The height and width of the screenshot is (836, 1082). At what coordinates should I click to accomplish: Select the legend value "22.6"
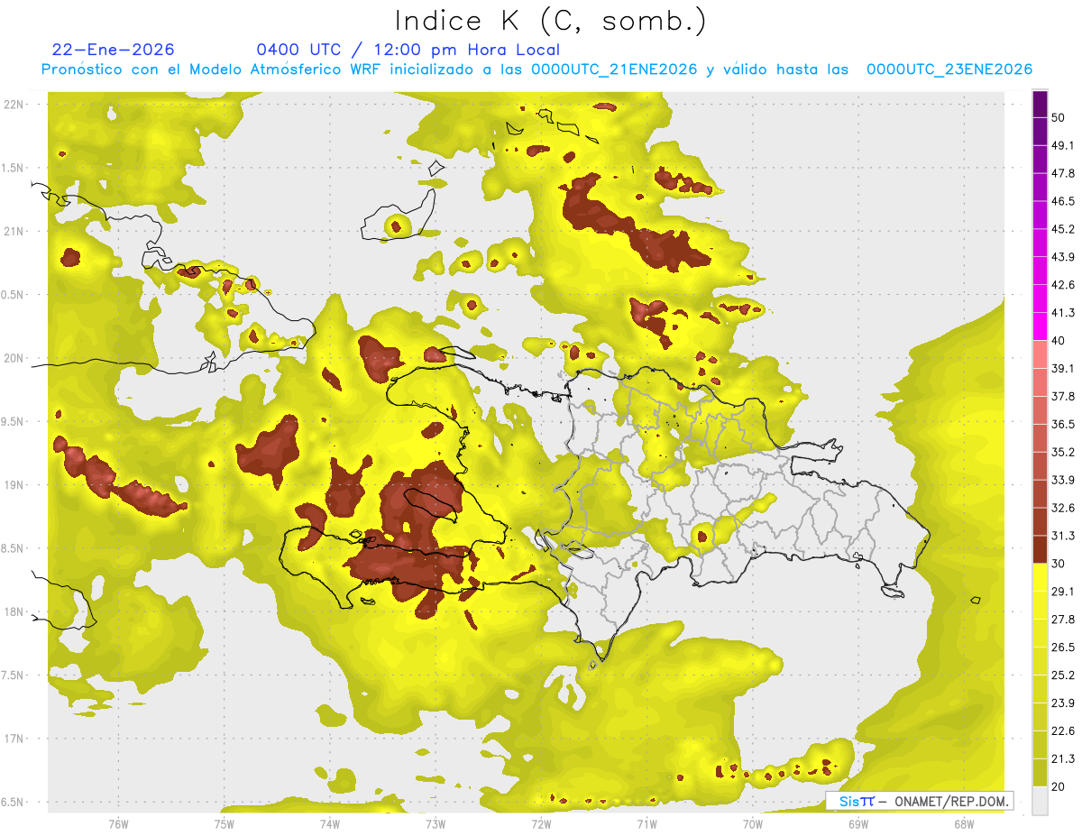(x=1063, y=731)
